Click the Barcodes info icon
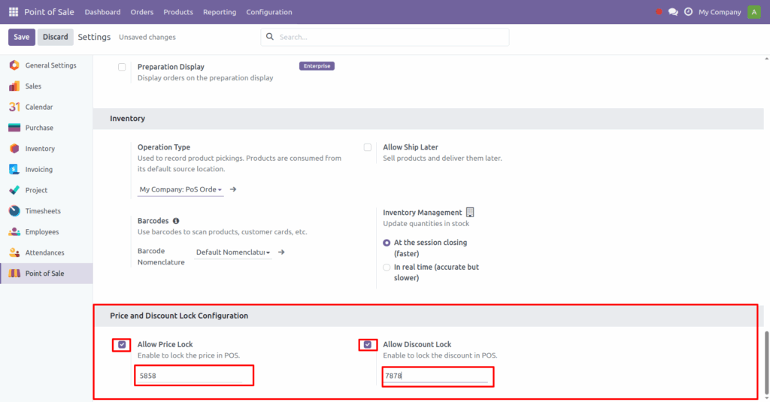Screen dimensions: 770x402 176,221
